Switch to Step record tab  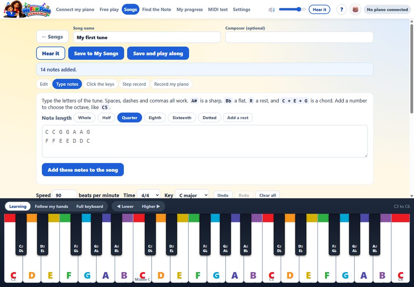pos(134,84)
